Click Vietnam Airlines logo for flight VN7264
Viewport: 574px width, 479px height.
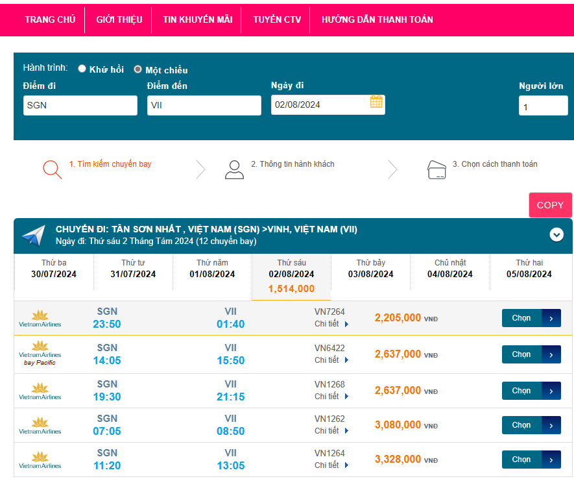coord(40,318)
